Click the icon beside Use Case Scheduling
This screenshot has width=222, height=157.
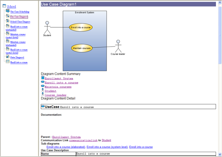pyautogui.click(x=8, y=11)
